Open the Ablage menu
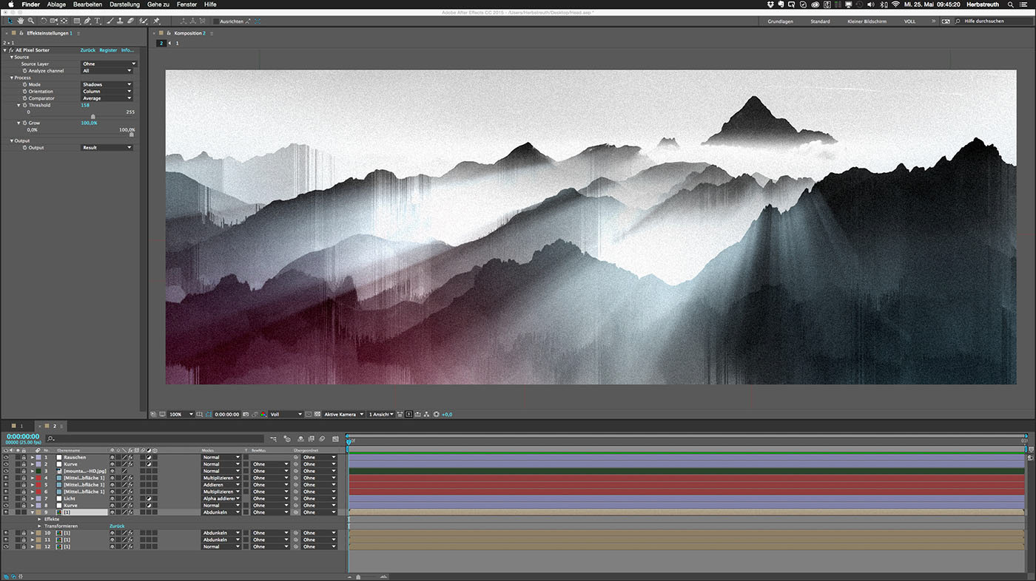The width and height of the screenshot is (1036, 581). (56, 4)
